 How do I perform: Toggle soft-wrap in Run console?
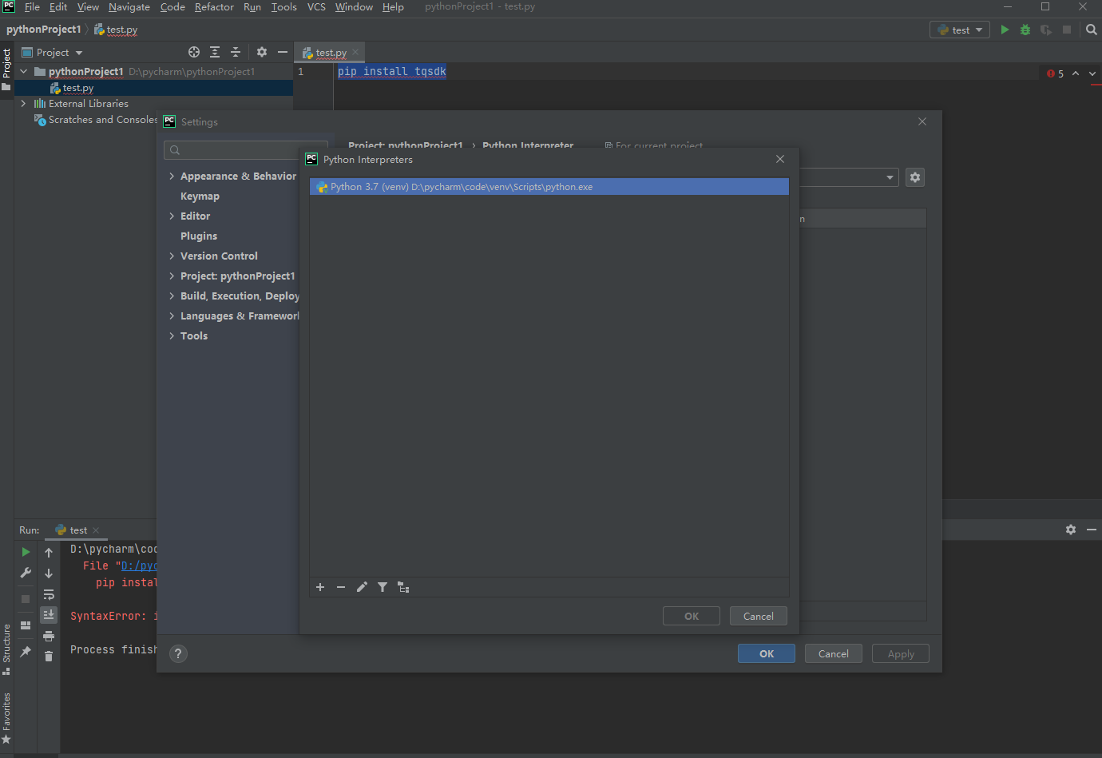coord(49,594)
